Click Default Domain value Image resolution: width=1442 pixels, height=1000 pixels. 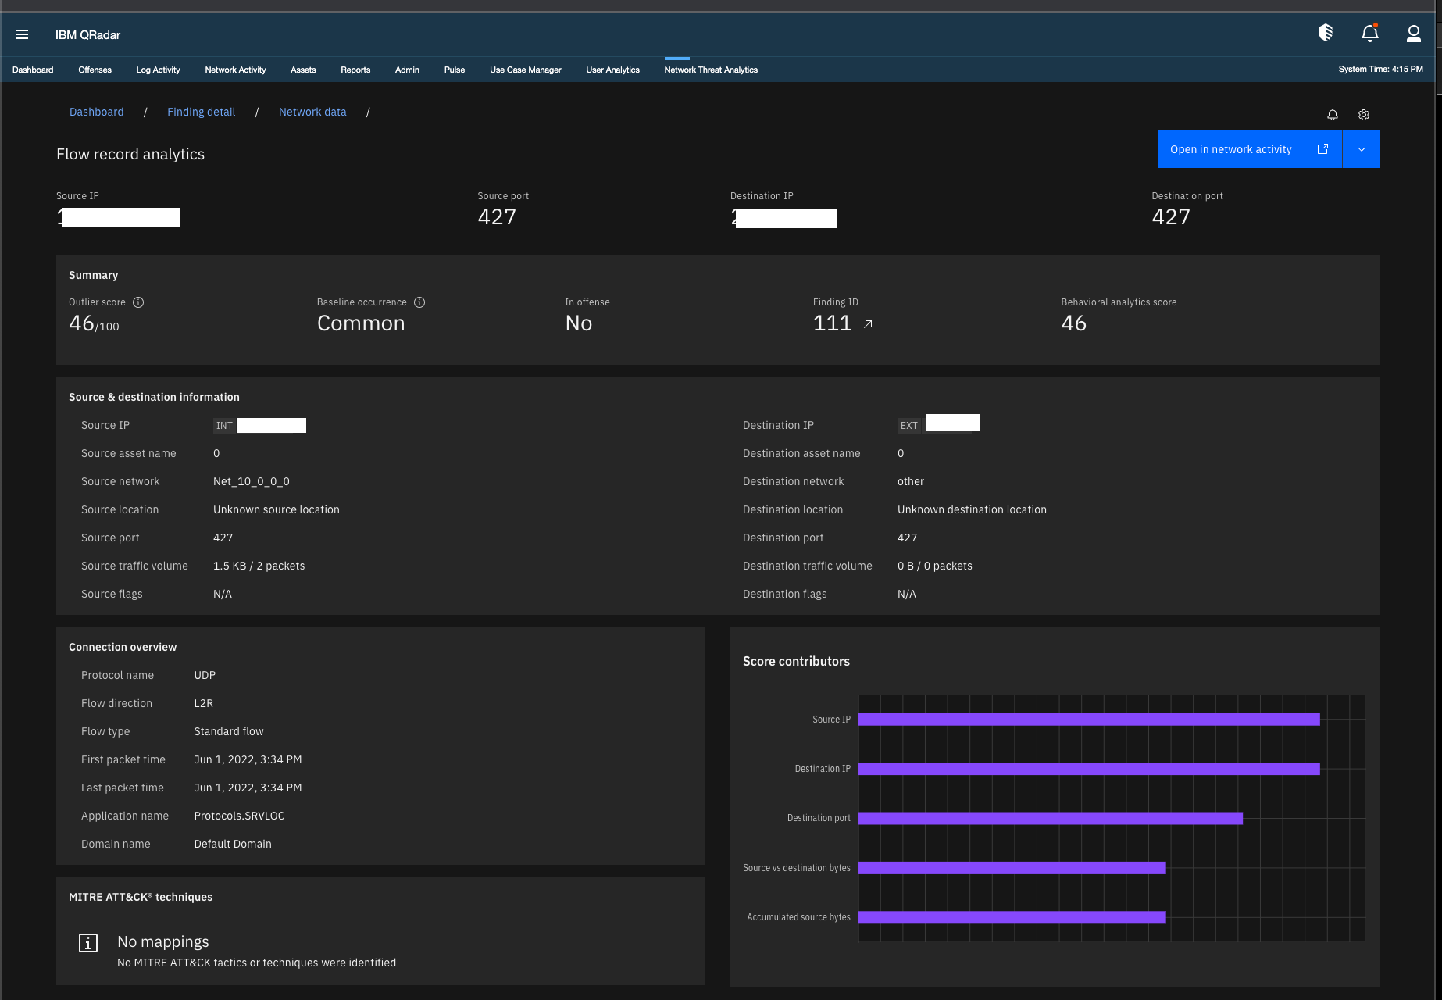233,844
